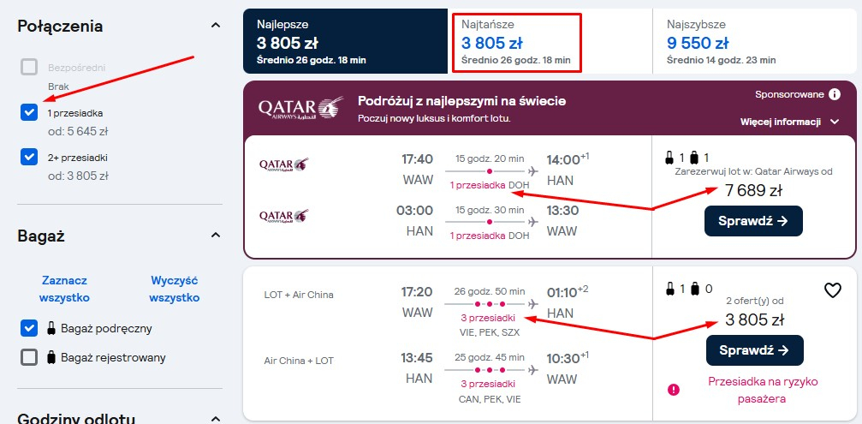Switch to the Najtańsze sorting tab
Image resolution: width=862 pixels, height=424 pixels.
point(516,42)
